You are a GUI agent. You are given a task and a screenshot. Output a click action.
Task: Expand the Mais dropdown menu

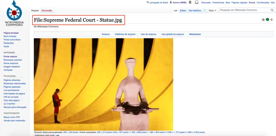tap(212, 10)
